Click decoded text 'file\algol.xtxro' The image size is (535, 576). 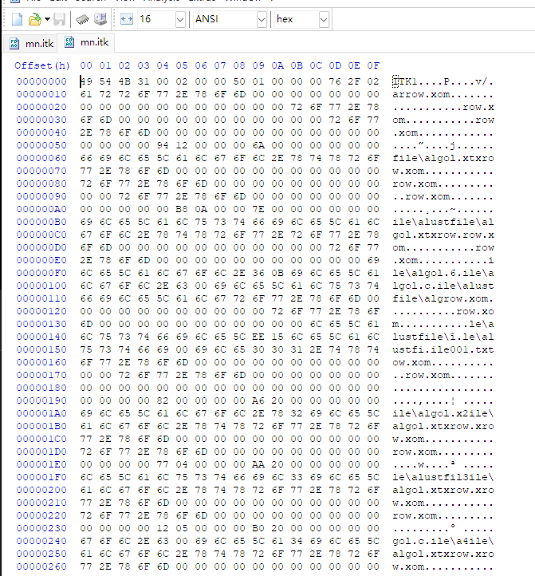443,158
